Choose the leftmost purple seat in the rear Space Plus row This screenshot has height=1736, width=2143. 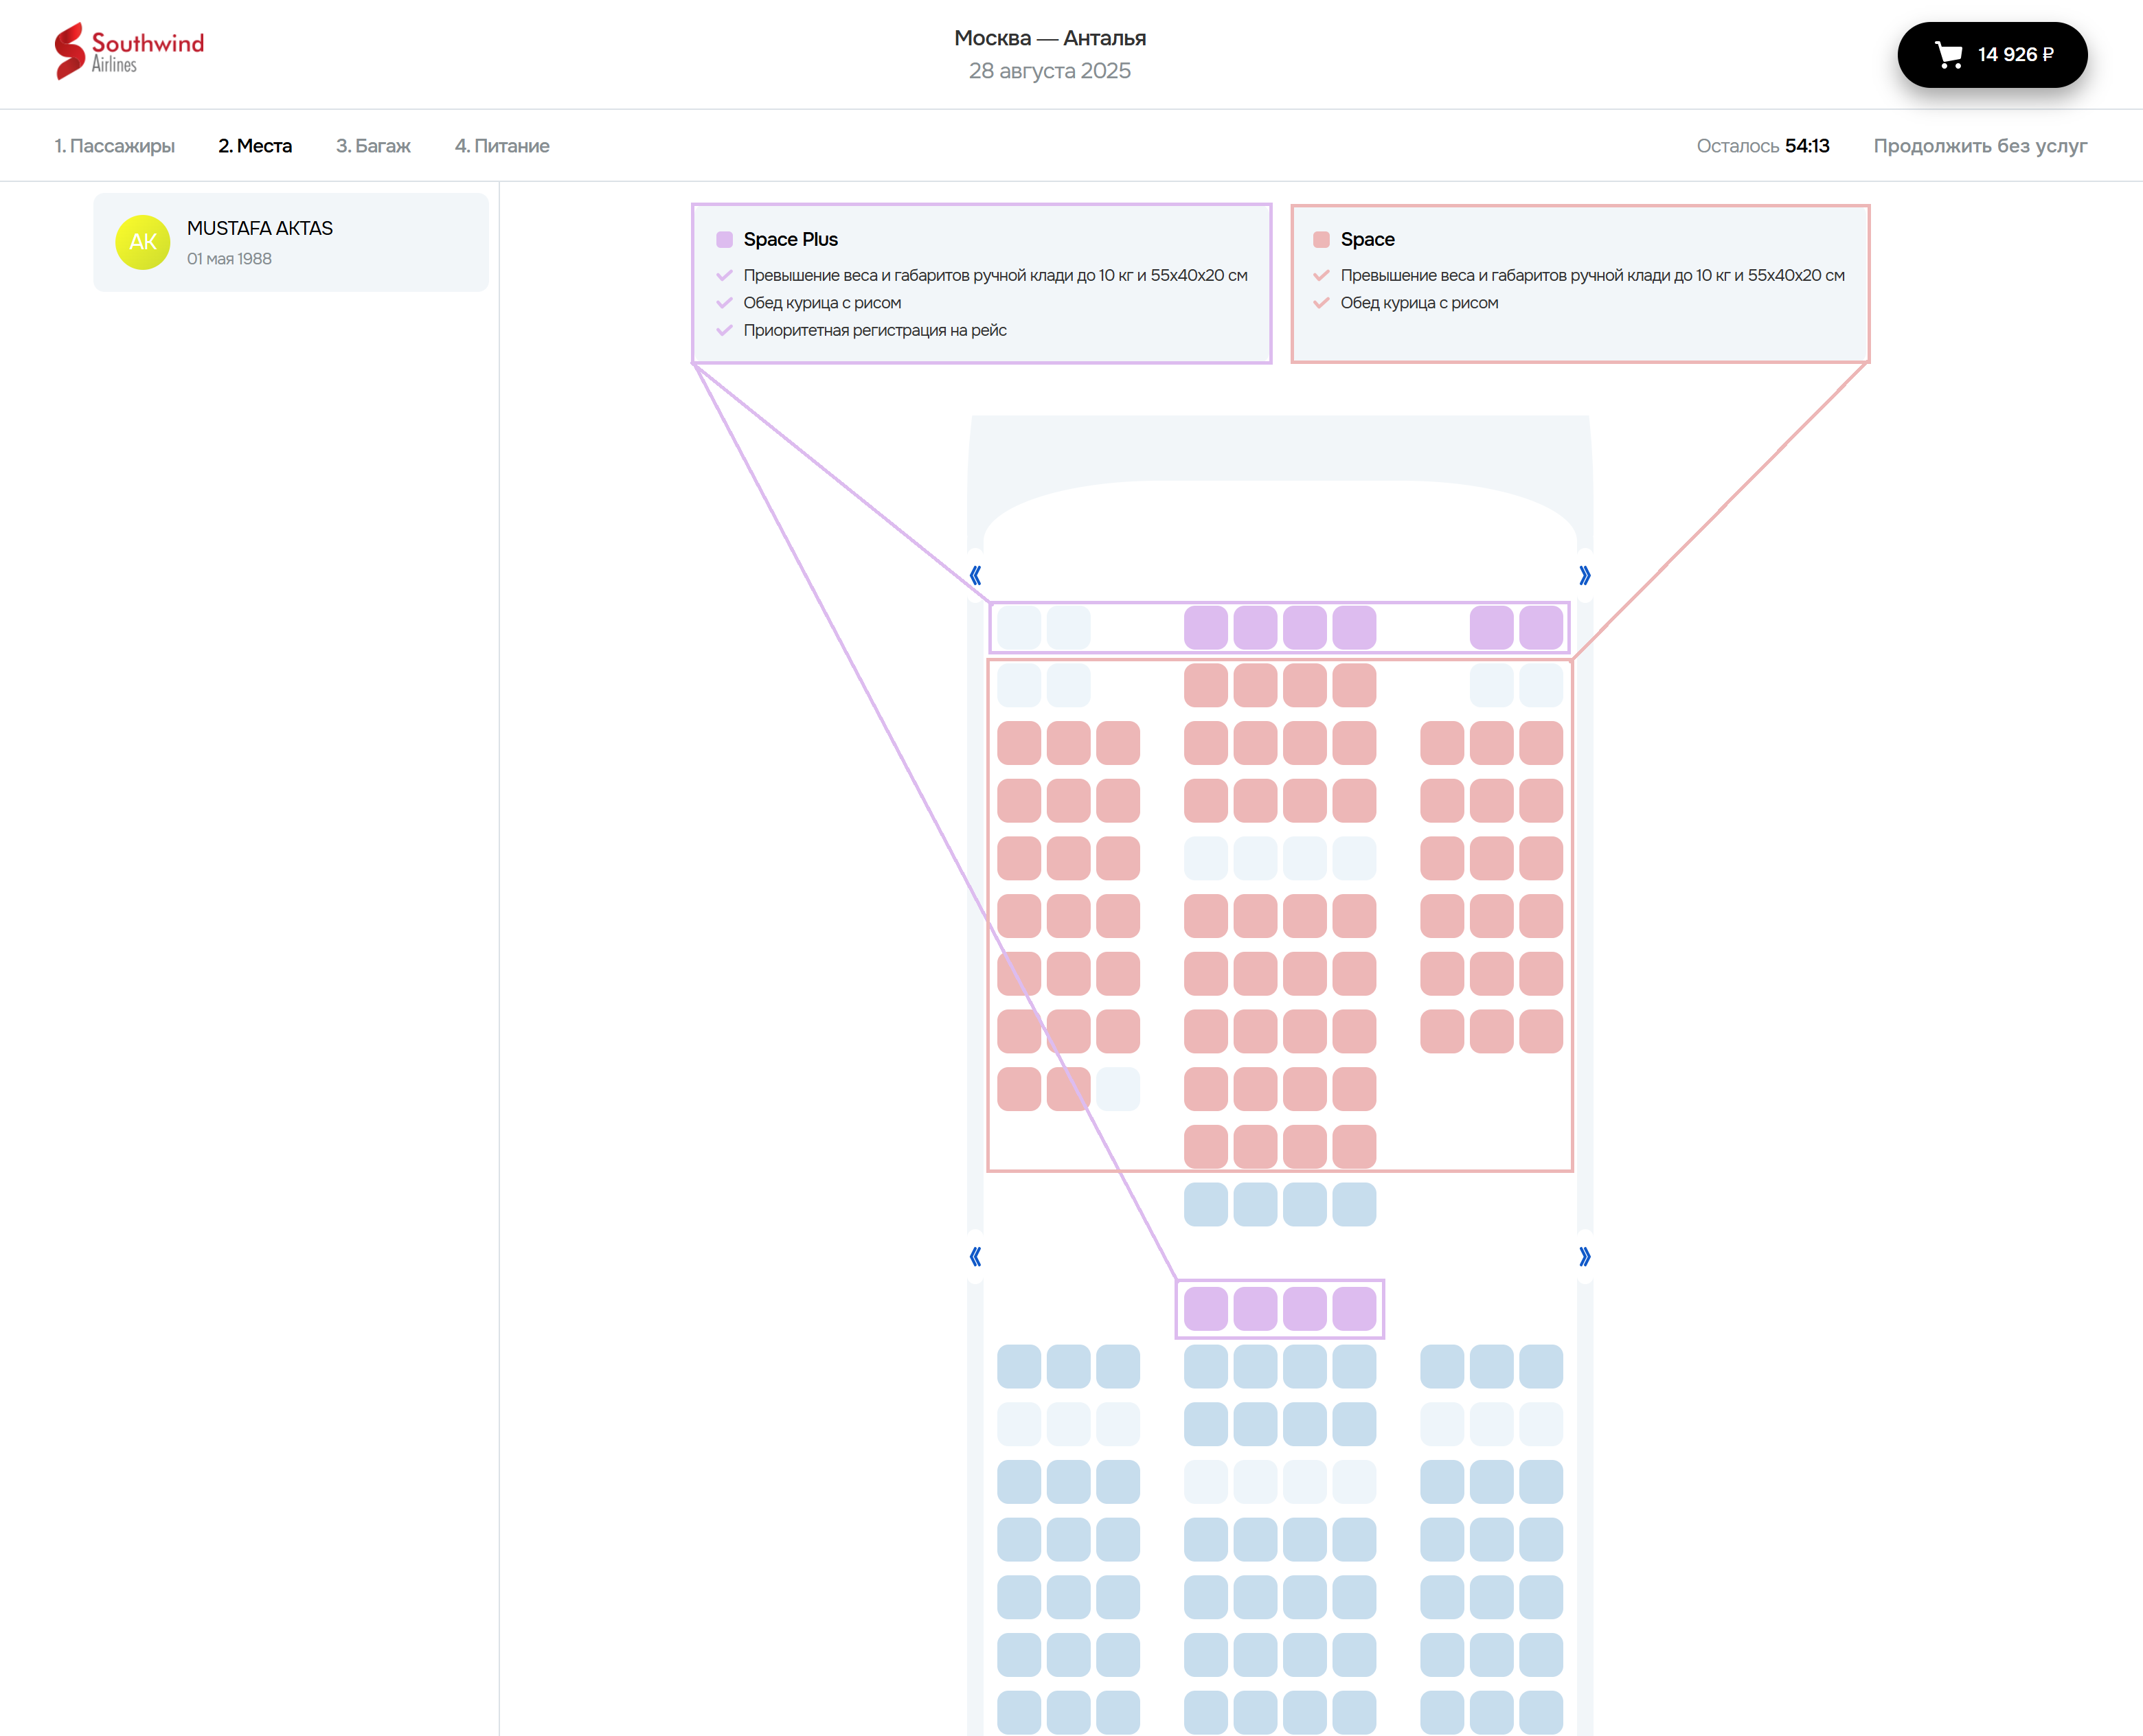click(x=1205, y=1310)
